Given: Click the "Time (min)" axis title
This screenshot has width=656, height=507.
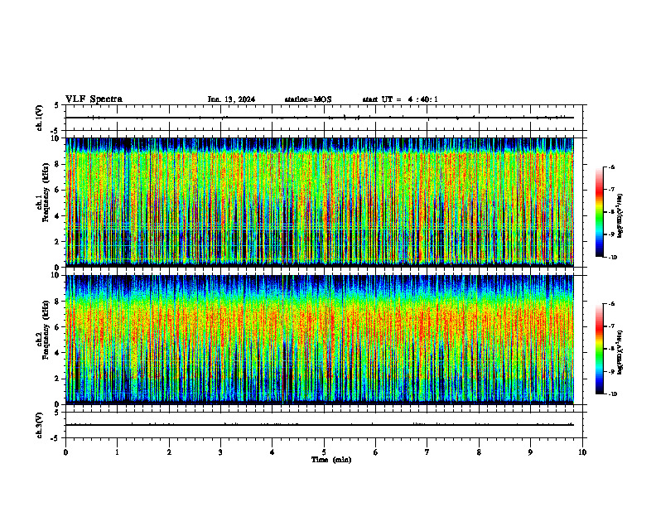Looking at the screenshot, I should (331, 460).
